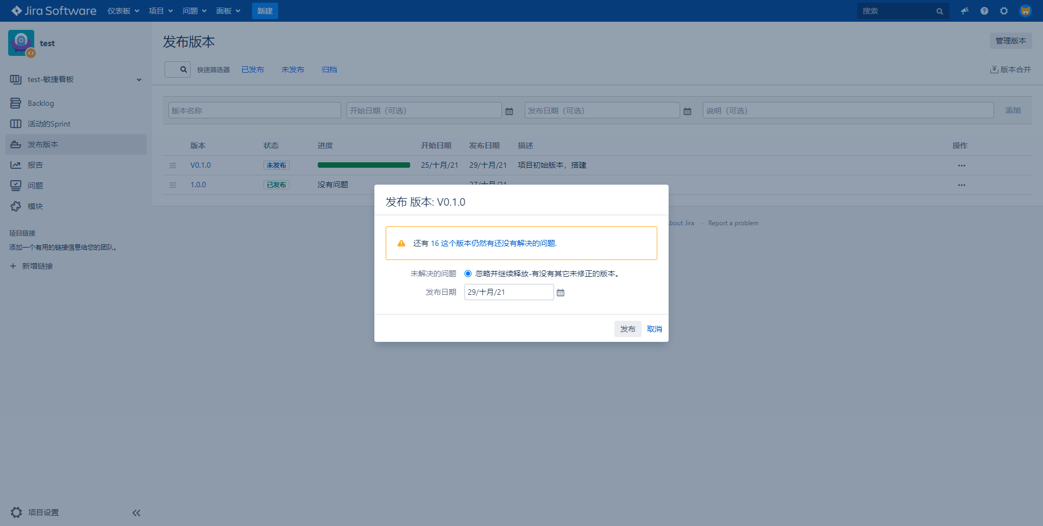Filter versions by 已发布

click(253, 69)
